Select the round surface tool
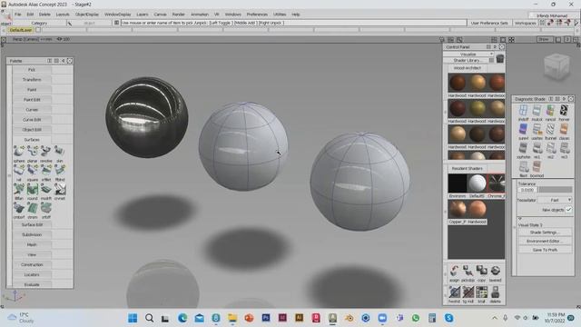The image size is (581, 327). [33, 189]
